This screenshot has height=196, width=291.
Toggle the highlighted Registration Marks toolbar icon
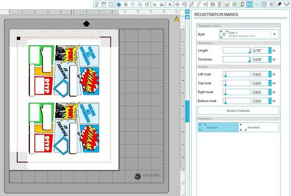pos(250,4)
